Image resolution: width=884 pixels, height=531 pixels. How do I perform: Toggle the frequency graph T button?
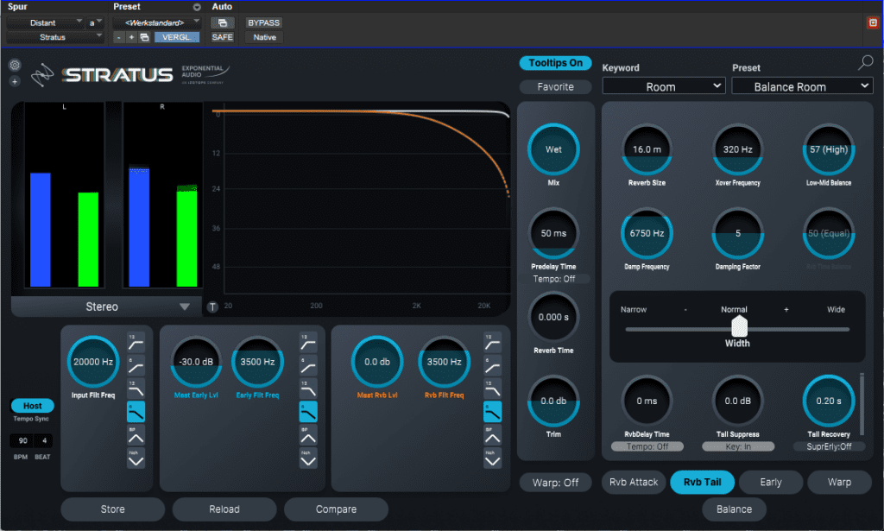coord(212,307)
